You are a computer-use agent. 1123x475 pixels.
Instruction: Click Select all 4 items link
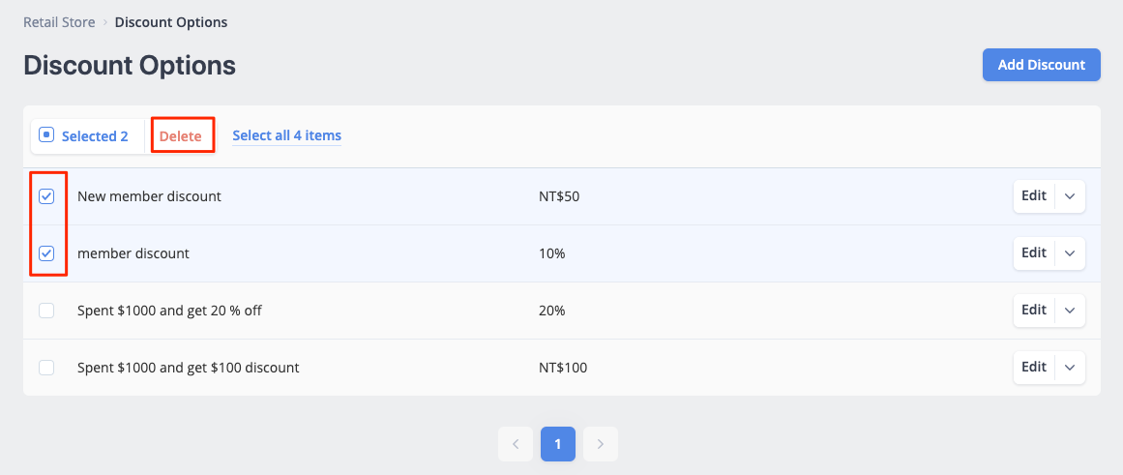click(286, 135)
